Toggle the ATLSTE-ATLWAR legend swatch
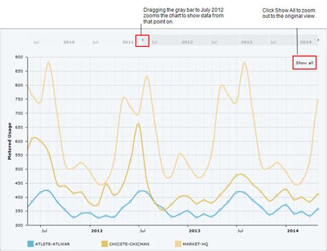The width and height of the screenshot is (327, 251). point(30,244)
